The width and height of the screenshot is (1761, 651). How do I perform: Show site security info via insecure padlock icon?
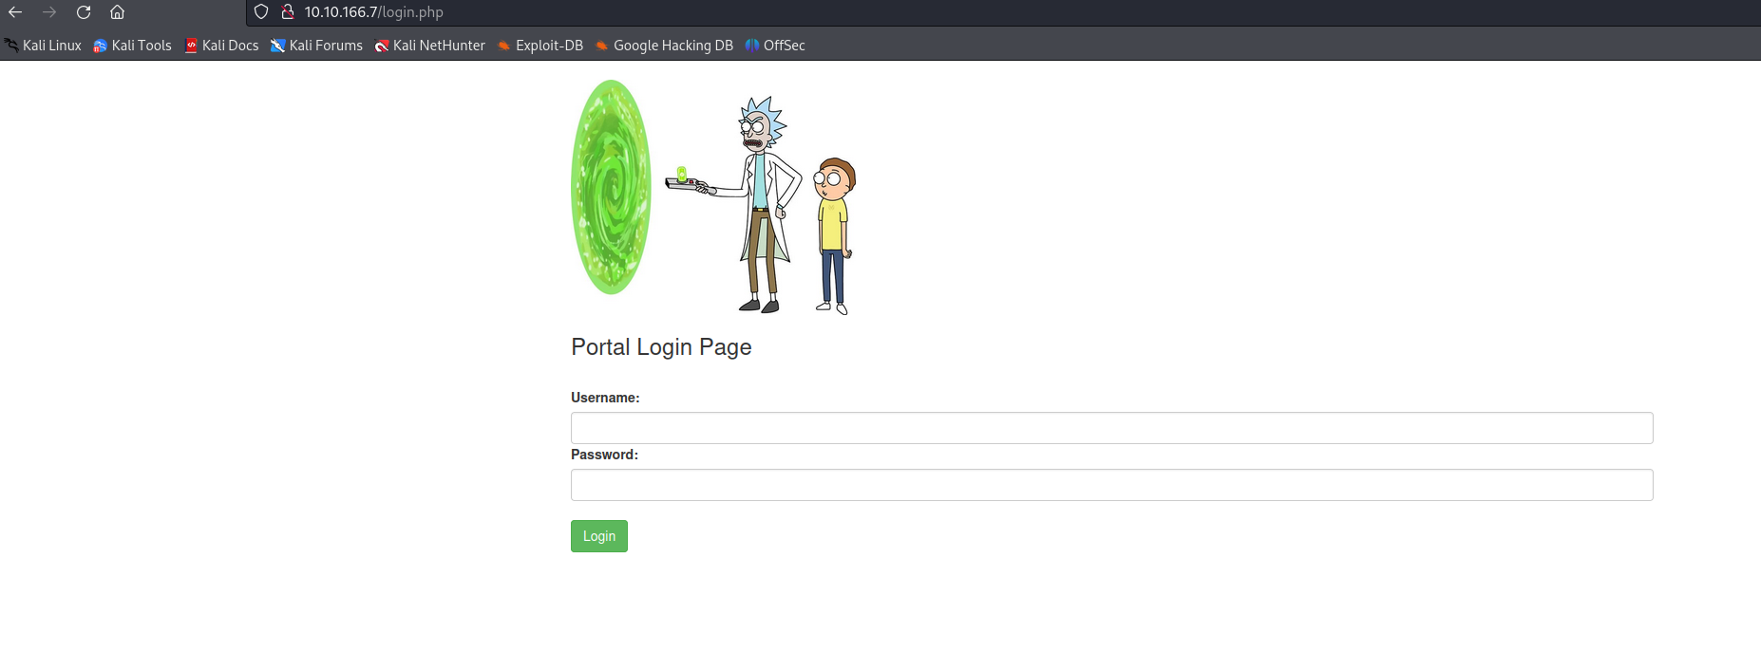coord(288,12)
